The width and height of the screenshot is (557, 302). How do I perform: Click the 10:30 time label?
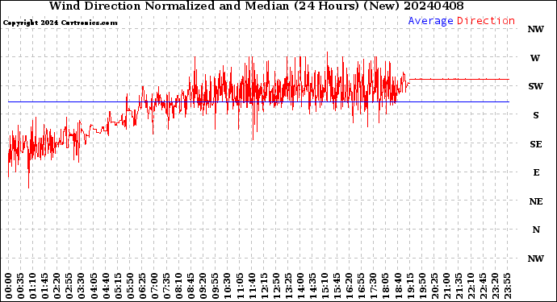[x=228, y=286]
